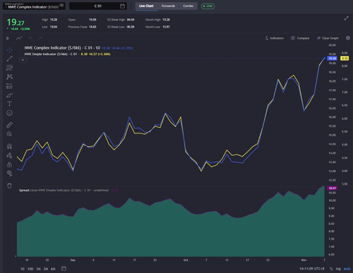This screenshot has height=273, width=353.
Task: Open calendar icon in contract field
Action: [122, 6]
